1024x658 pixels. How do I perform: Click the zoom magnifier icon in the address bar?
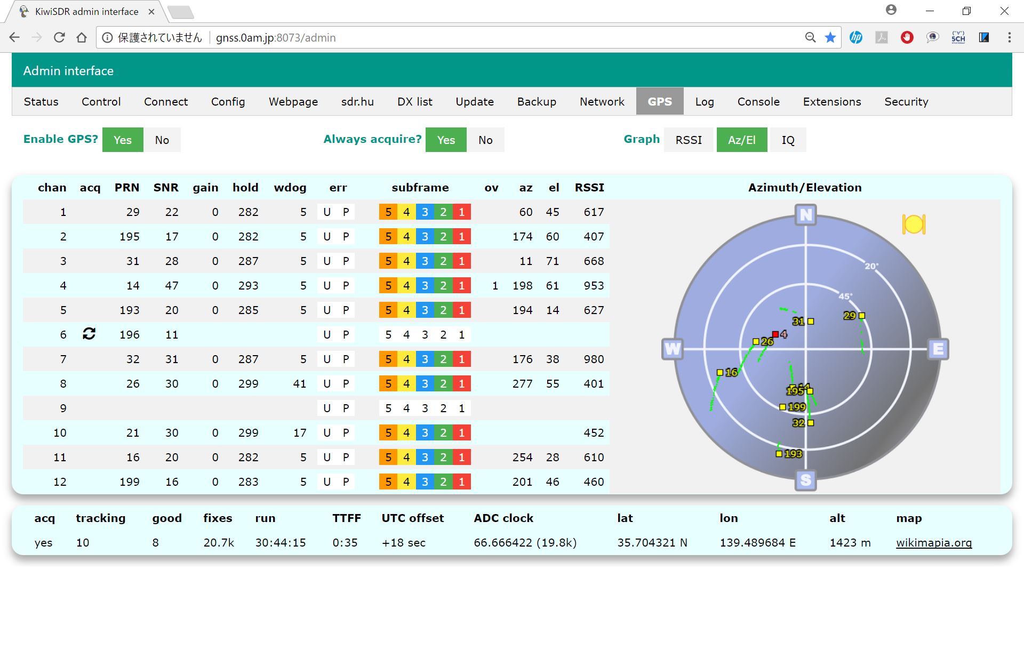click(x=810, y=37)
